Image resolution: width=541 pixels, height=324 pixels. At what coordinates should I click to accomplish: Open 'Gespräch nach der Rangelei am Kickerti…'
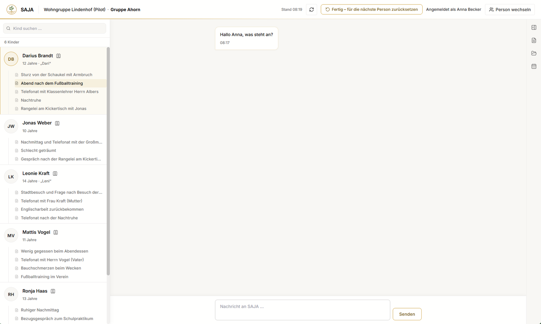61,159
